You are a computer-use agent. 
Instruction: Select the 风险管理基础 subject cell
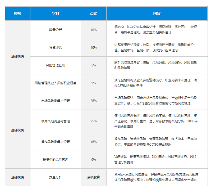[56, 65]
